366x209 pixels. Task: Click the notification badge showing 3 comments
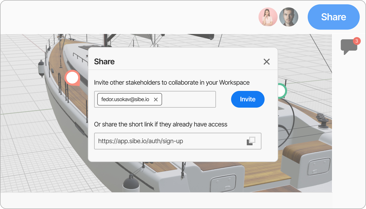[x=357, y=41]
